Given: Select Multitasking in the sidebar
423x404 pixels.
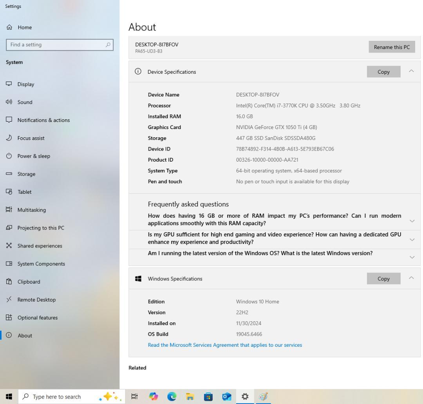Looking at the screenshot, I should point(31,210).
